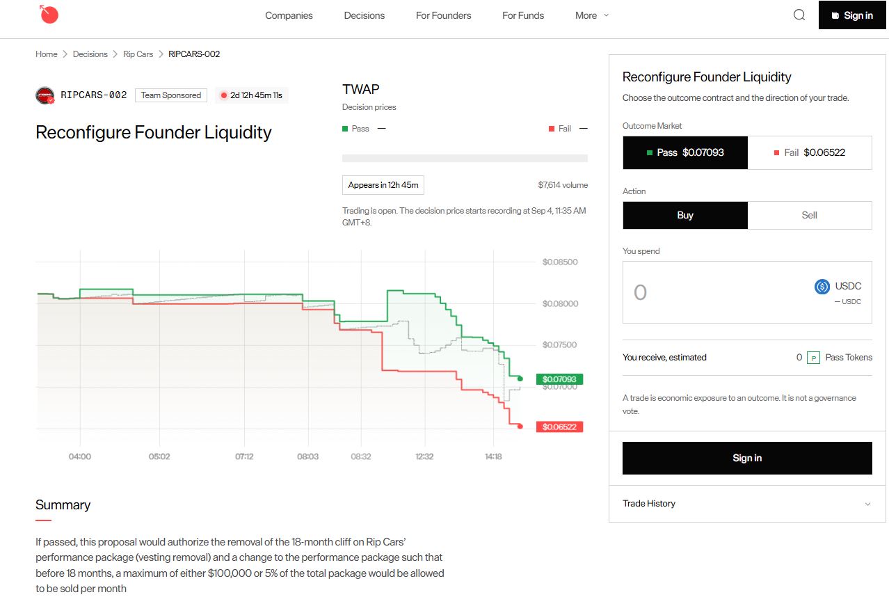Image resolution: width=889 pixels, height=597 pixels.
Task: Click the 12:32 time label on chart axis
Action: [x=424, y=456]
